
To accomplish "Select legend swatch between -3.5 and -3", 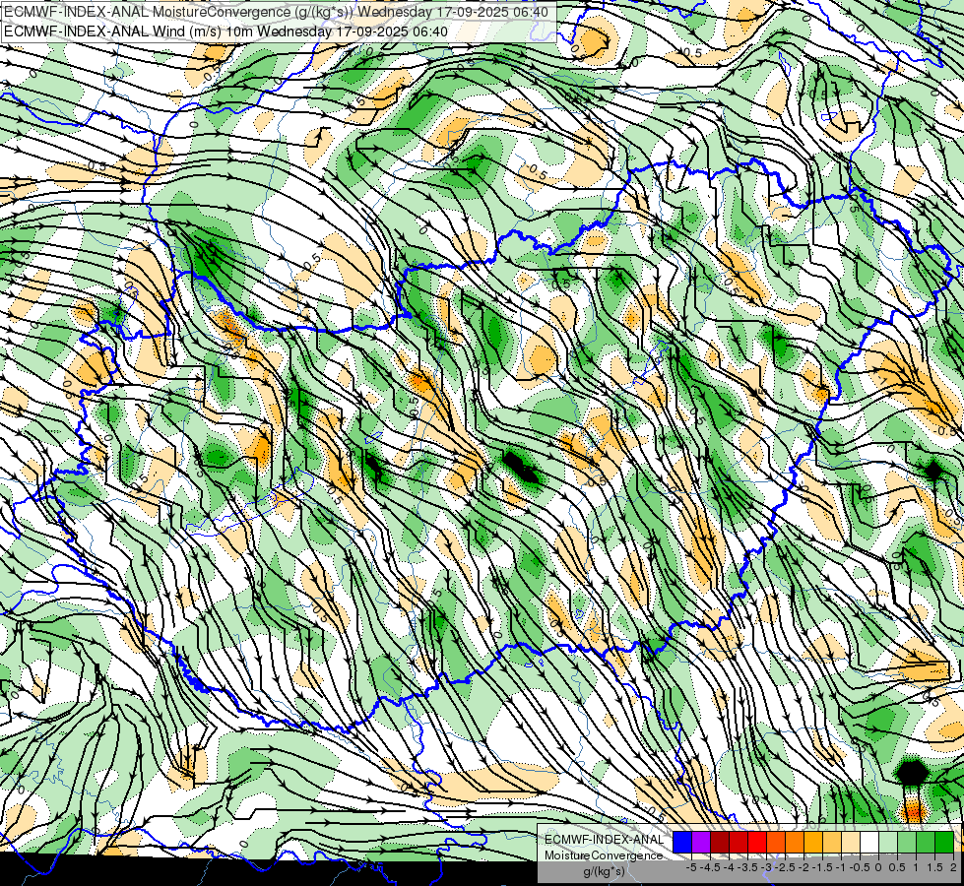I will tap(757, 843).
